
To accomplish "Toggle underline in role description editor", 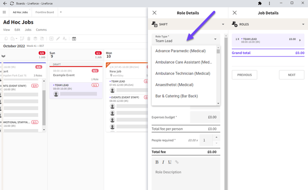I will 170,162.
